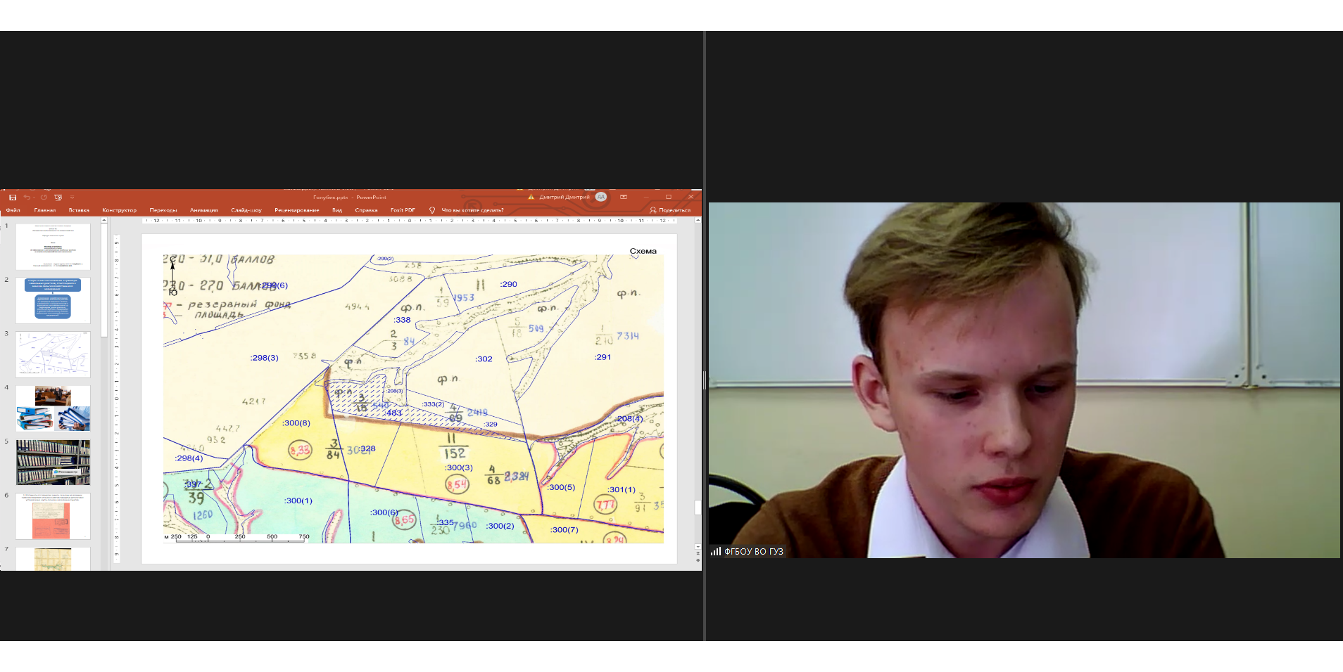Click the ':291' parcel label on the map

click(603, 357)
